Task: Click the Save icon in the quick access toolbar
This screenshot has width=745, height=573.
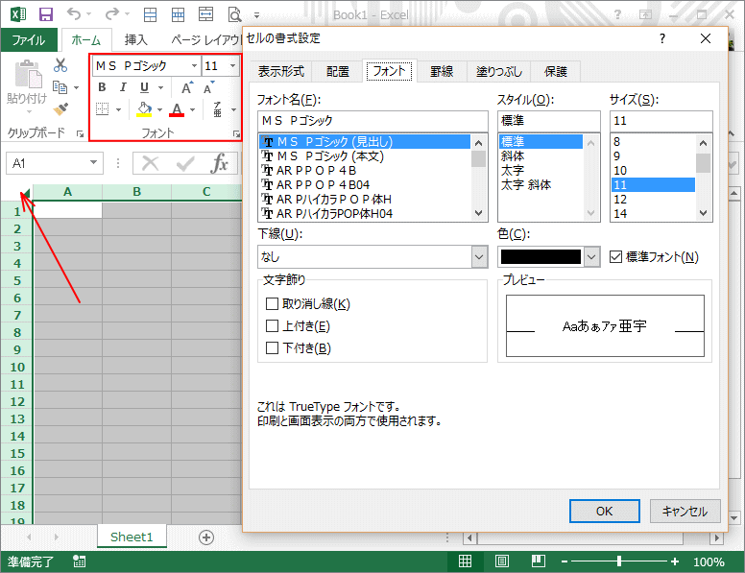Action: coord(45,15)
